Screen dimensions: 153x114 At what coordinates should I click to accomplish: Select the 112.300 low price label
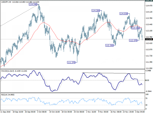pyautogui.click(x=109, y=45)
